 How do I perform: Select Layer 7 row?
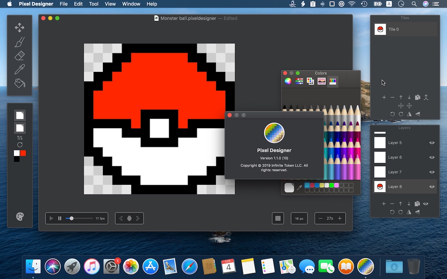[x=405, y=172]
